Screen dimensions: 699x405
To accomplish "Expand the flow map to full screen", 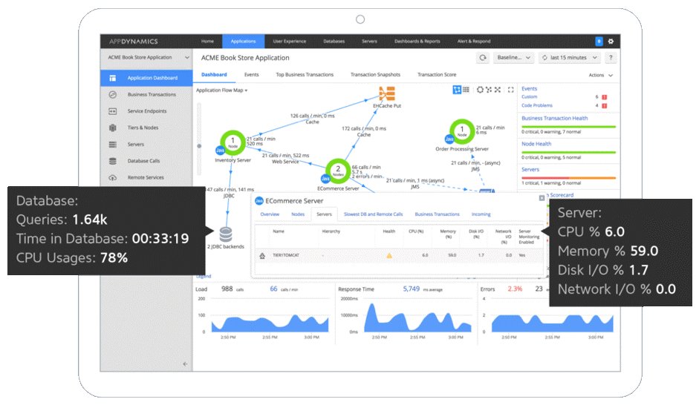I will pos(511,90).
